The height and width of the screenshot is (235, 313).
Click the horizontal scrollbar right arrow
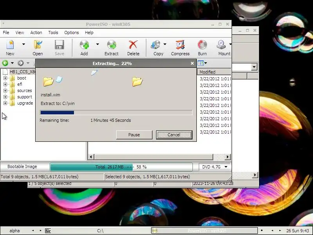coord(228,157)
